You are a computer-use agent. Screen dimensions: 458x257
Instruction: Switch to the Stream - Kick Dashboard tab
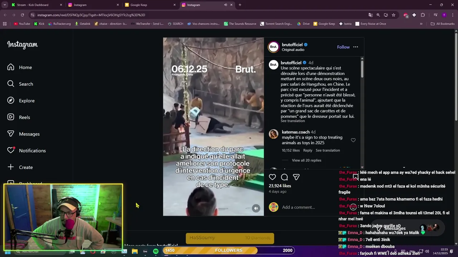pos(36,5)
